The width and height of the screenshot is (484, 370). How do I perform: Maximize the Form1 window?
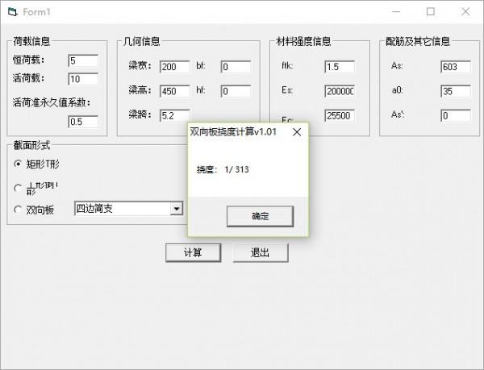pyautogui.click(x=431, y=12)
